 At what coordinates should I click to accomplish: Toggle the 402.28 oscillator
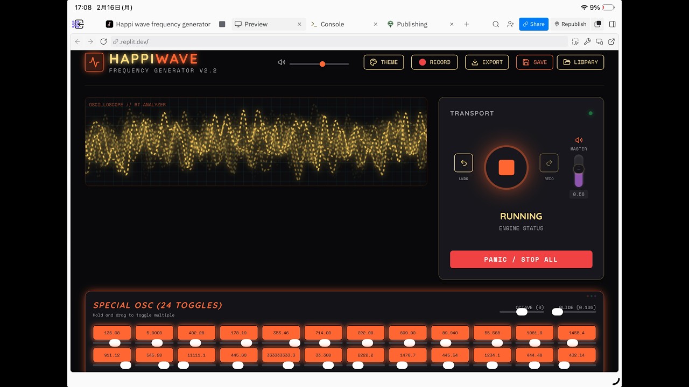pos(196,333)
